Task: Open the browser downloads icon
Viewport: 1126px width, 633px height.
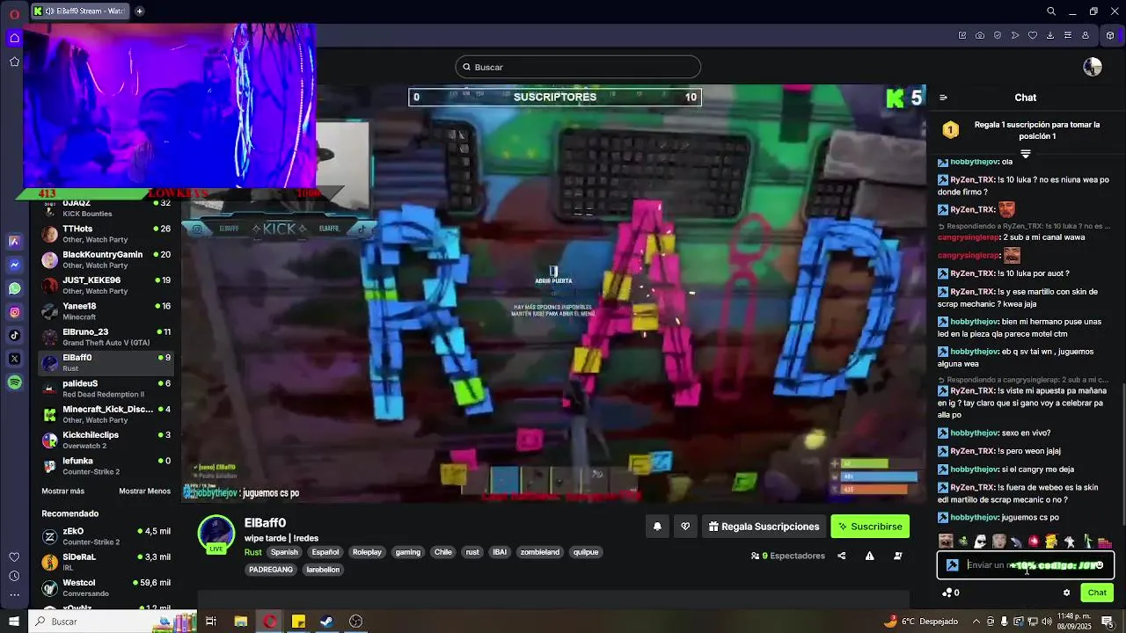Action: (1050, 35)
